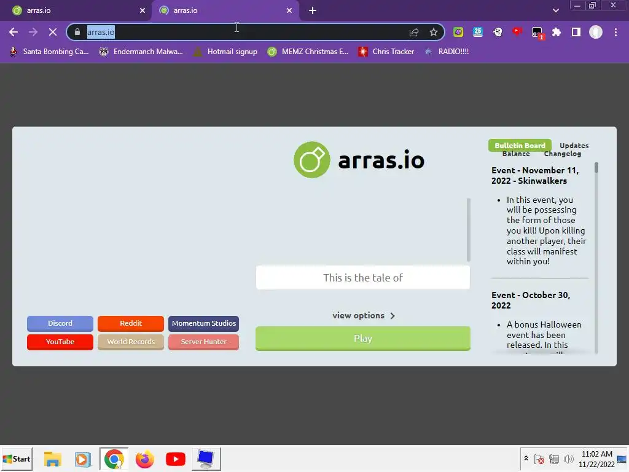This screenshot has height=472, width=629.
Task: Open the blue monitor taskbar icon
Action: tap(206, 459)
